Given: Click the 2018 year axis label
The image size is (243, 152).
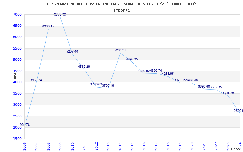Looking at the screenshot, I should [x=168, y=146].
